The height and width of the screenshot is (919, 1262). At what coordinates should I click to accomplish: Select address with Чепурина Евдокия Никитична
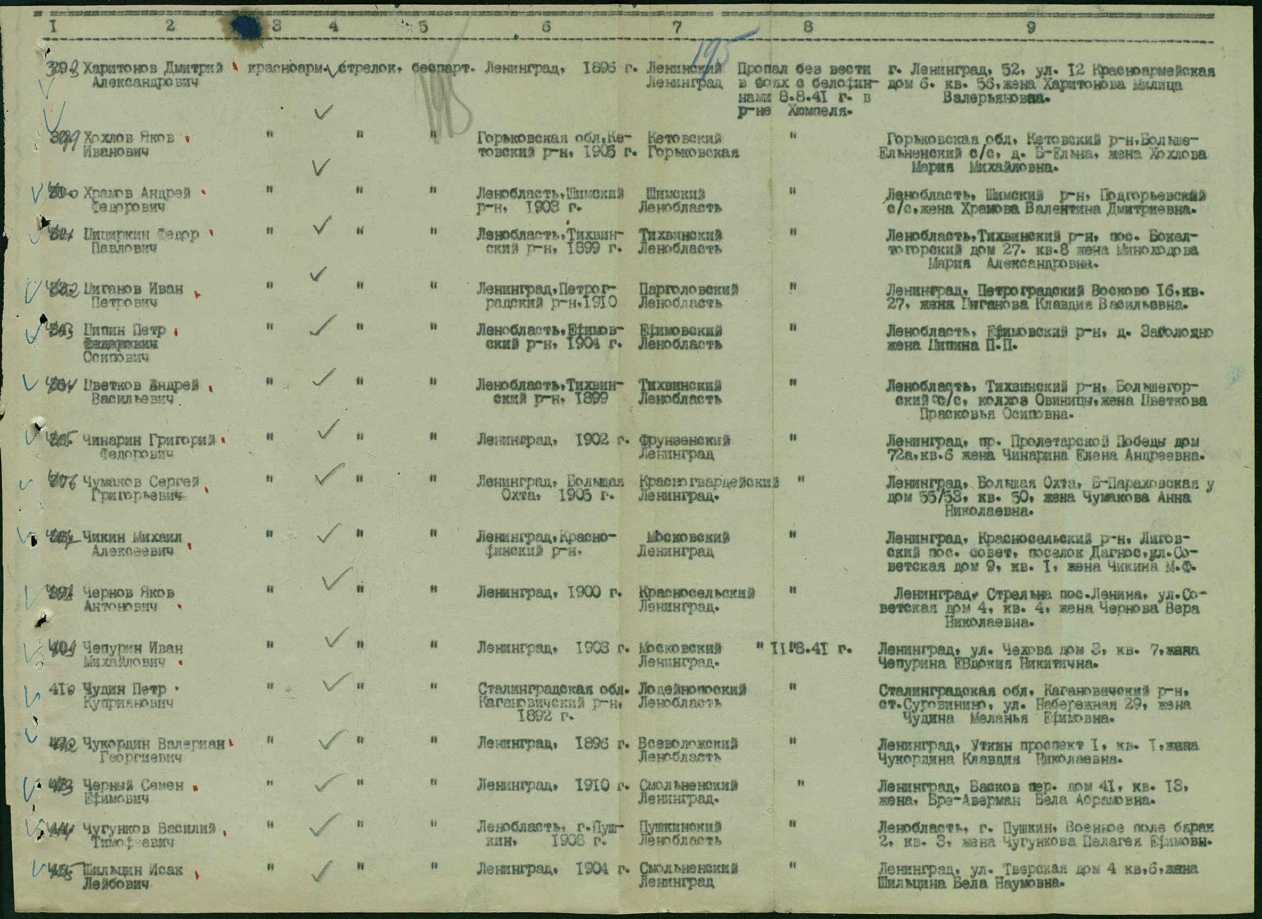(1038, 656)
